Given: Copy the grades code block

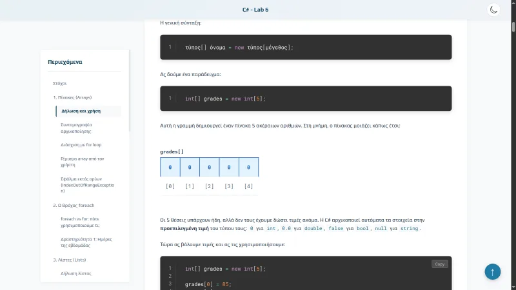Looking at the screenshot, I should pyautogui.click(x=439, y=264).
